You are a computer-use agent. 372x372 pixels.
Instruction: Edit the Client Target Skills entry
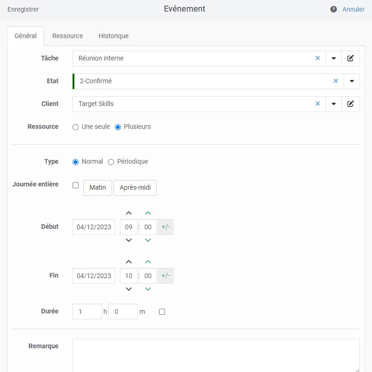tap(351, 104)
